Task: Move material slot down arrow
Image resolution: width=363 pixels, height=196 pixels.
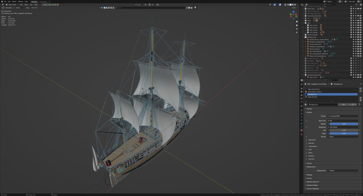Action: pos(360,100)
